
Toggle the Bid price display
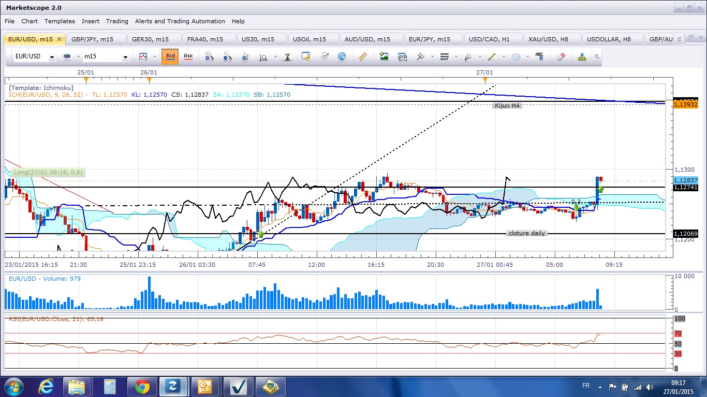pyautogui.click(x=170, y=56)
